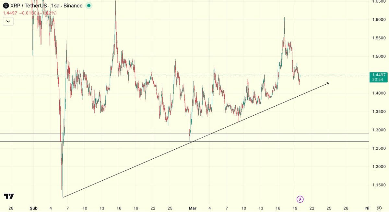Click the Mar month label on time axis
This screenshot has height=212, width=389.
193,208
